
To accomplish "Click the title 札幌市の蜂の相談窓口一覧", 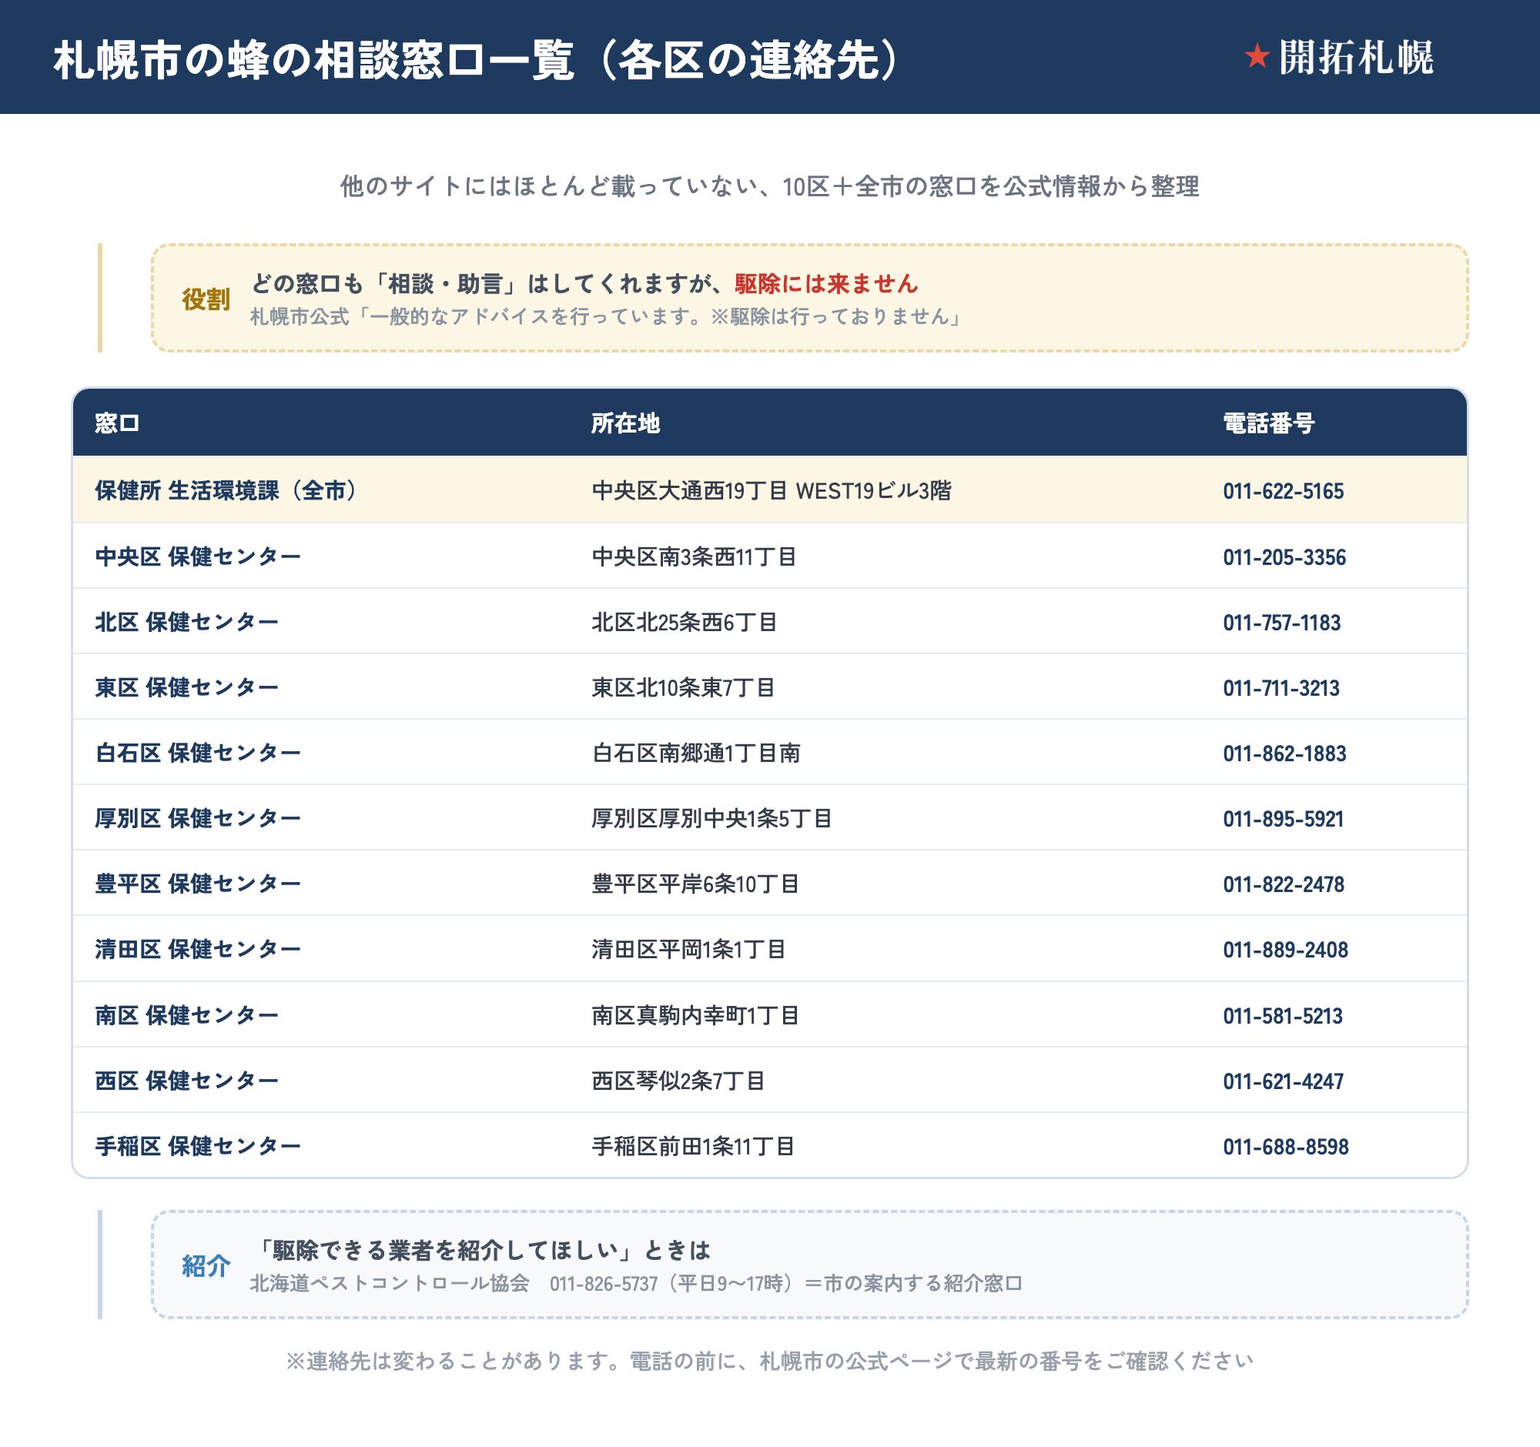I will click(x=313, y=60).
